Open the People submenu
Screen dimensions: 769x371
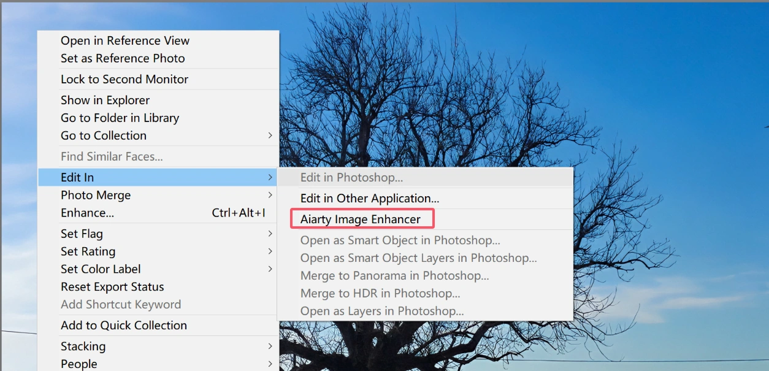[158, 364]
